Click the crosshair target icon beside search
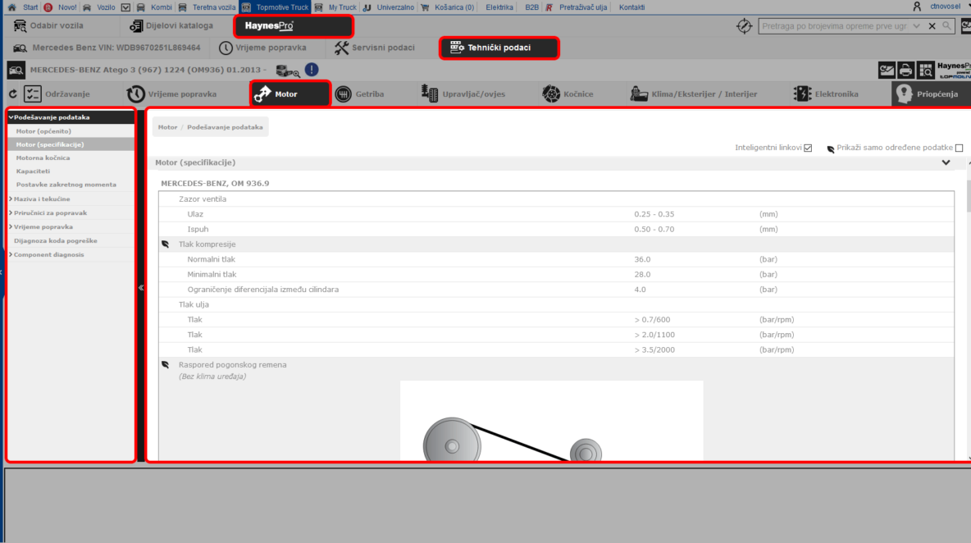 pyautogui.click(x=744, y=26)
